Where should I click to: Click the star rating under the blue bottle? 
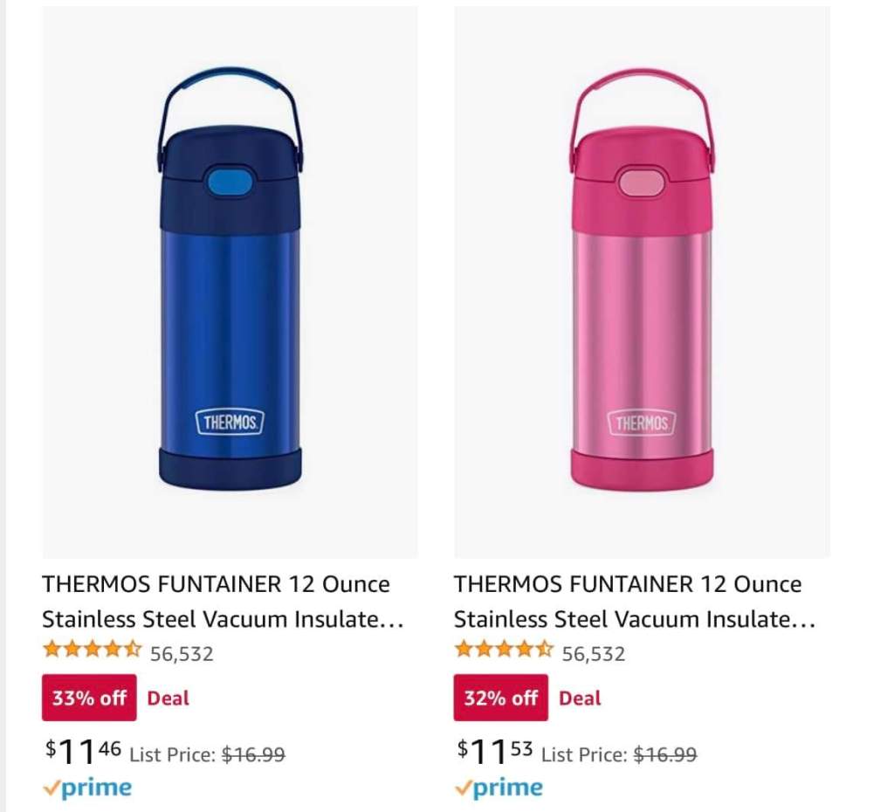click(92, 650)
